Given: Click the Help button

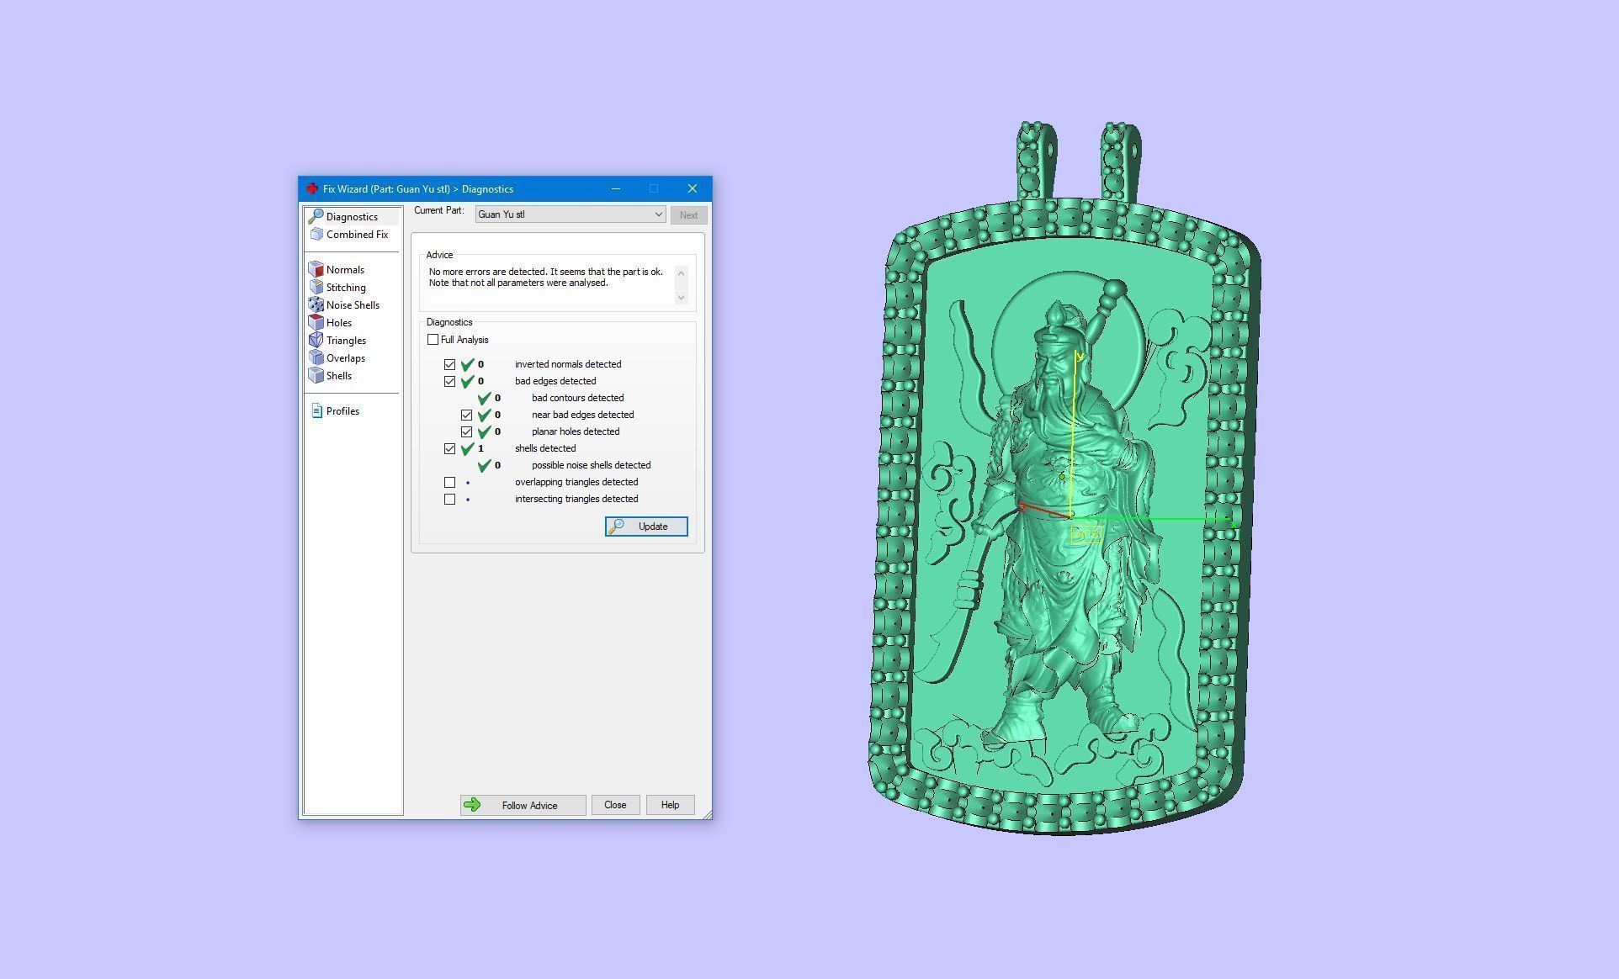Looking at the screenshot, I should 670,805.
